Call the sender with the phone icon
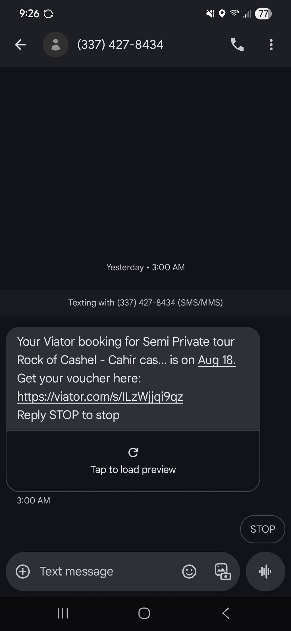Viewport: 291px width, 631px height. coord(237,45)
